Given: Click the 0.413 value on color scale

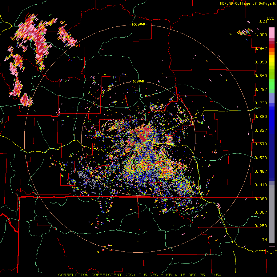Looking at the screenshot, I should [x=261, y=185].
